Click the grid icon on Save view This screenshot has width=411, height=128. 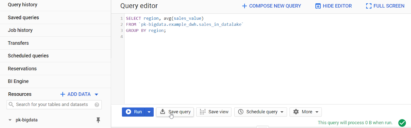203,112
